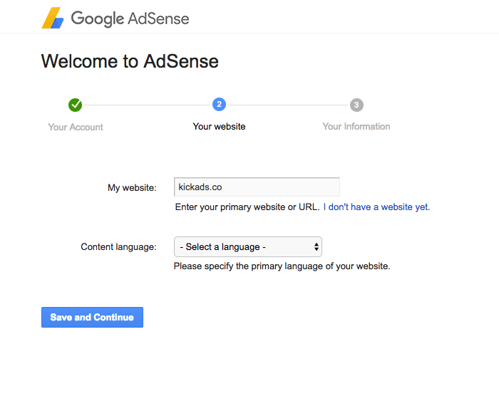
Task: Select the Your Information step label
Action: [356, 126]
